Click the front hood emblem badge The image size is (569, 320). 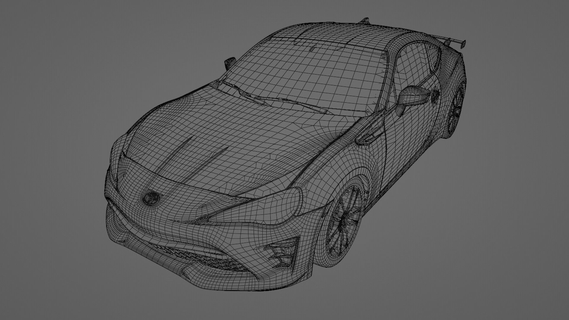pos(151,198)
